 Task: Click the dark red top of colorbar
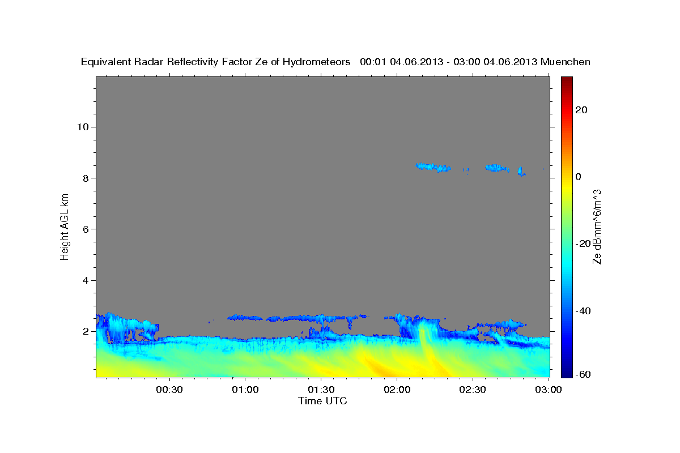click(567, 80)
